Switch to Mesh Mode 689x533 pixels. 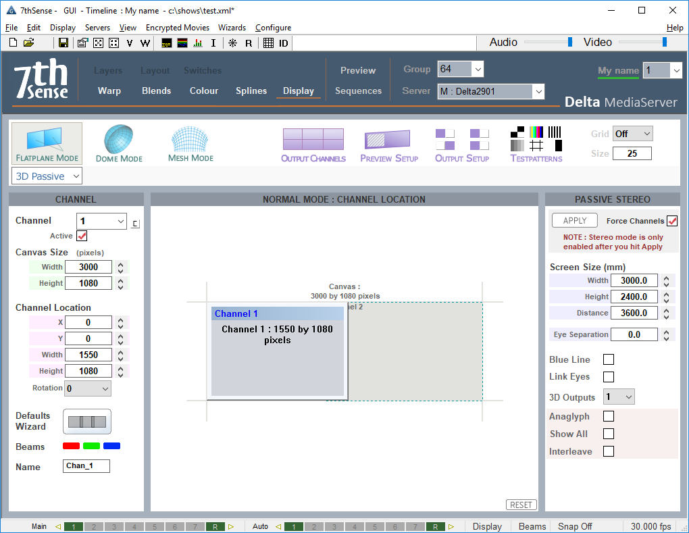[x=190, y=144]
